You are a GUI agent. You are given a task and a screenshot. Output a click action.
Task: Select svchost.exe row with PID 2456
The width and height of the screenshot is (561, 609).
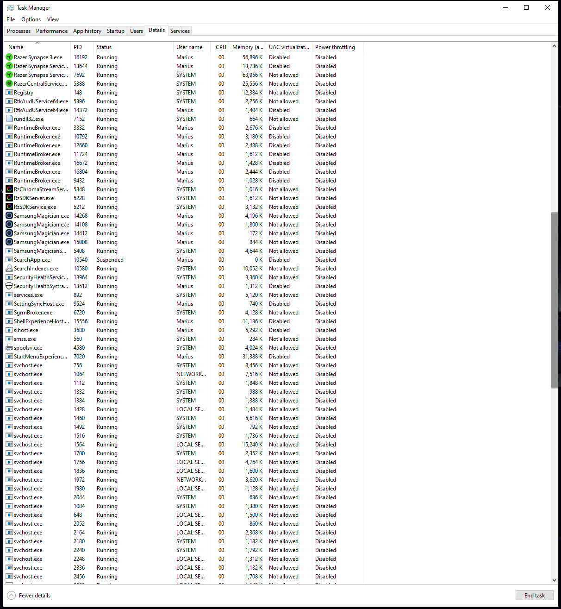(183, 577)
